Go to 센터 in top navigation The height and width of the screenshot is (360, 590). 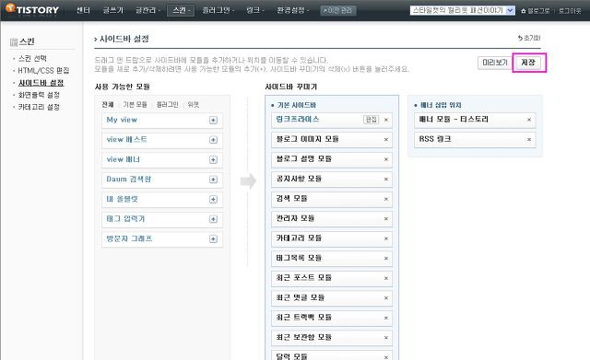pyautogui.click(x=83, y=10)
